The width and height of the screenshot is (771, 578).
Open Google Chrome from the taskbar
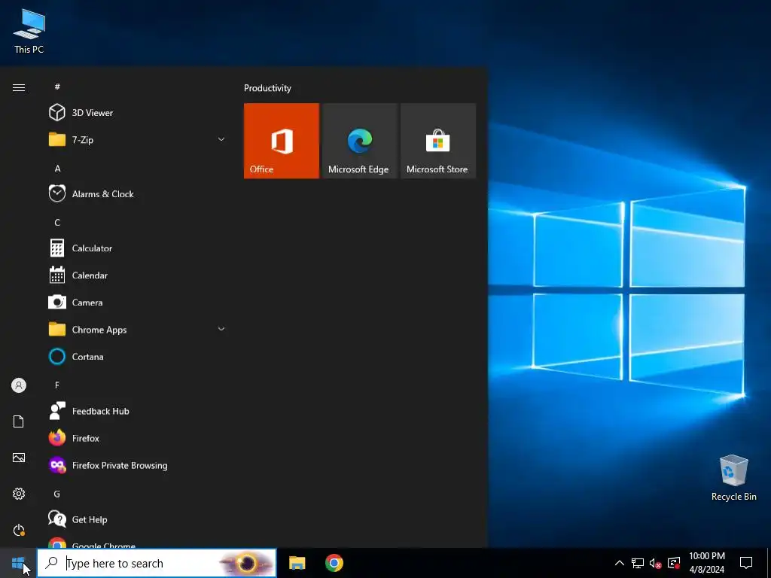point(334,563)
